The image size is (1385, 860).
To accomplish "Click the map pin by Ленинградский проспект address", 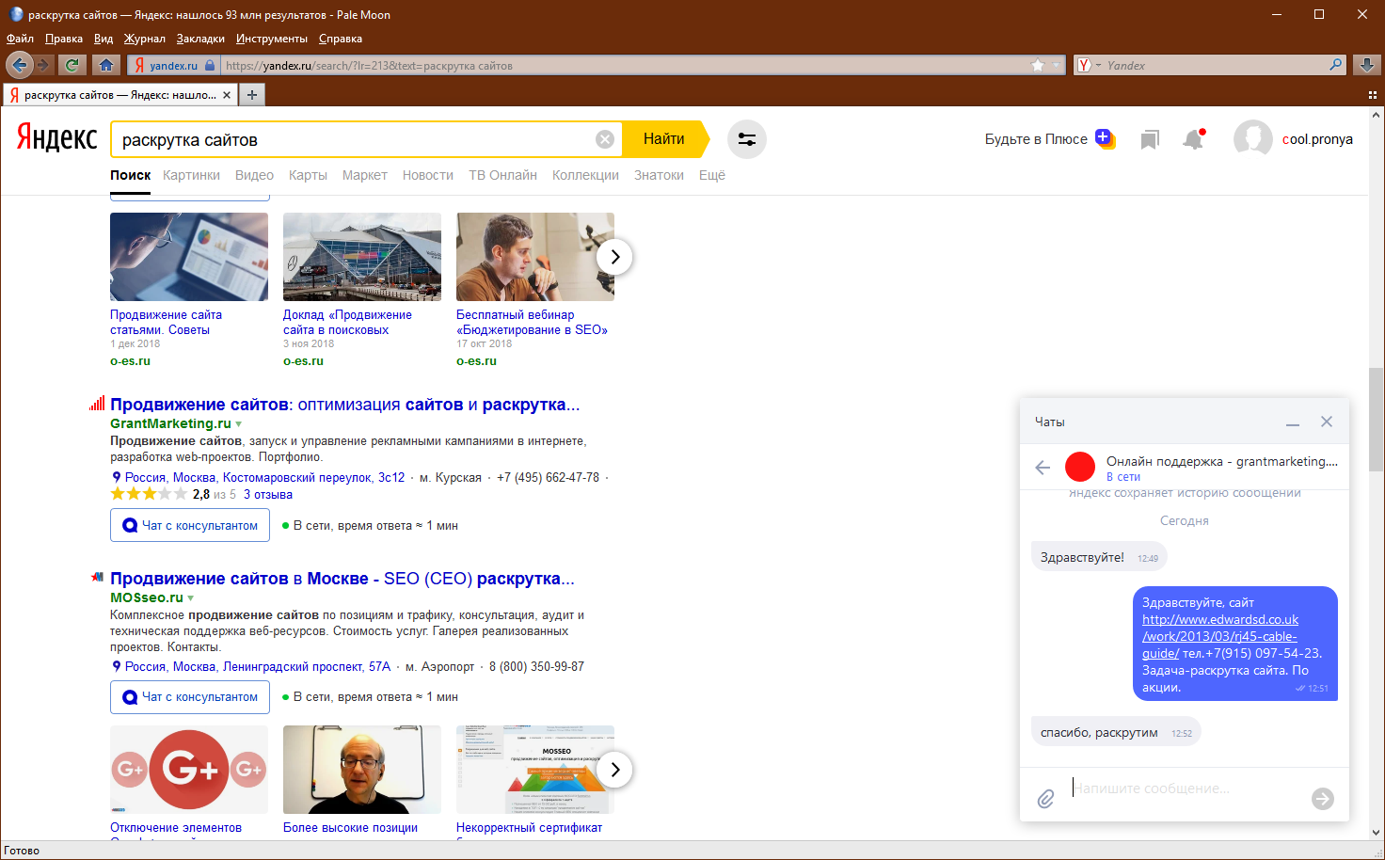I will pos(117,666).
